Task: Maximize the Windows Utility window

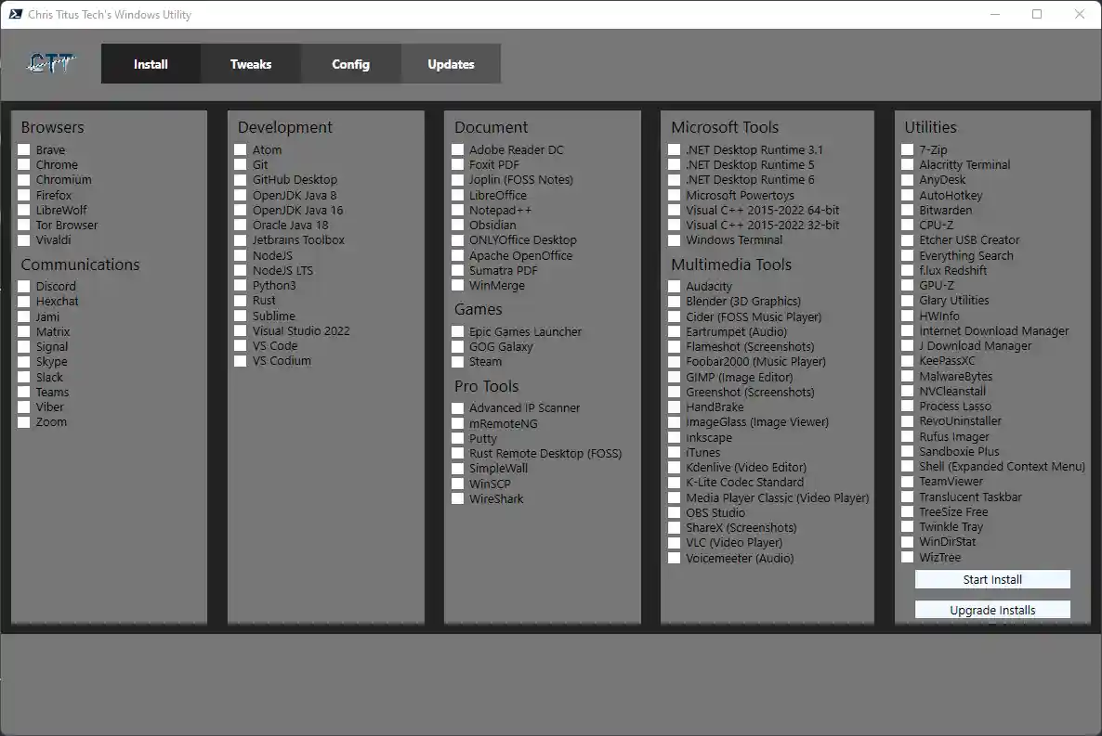Action: (x=1037, y=14)
